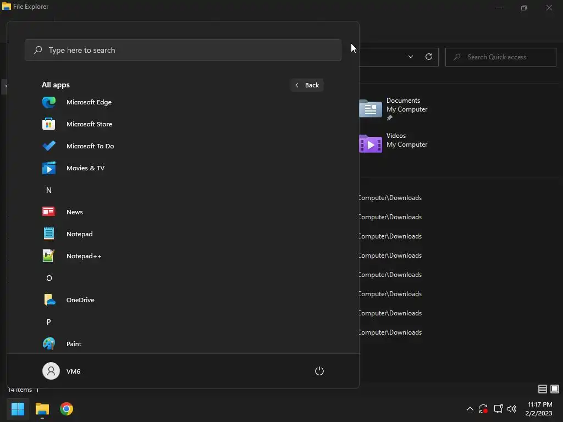
Task: Jump to letter N section header
Action: click(x=49, y=190)
